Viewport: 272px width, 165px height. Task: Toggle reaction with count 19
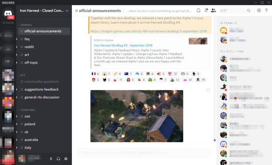(x=201, y=80)
